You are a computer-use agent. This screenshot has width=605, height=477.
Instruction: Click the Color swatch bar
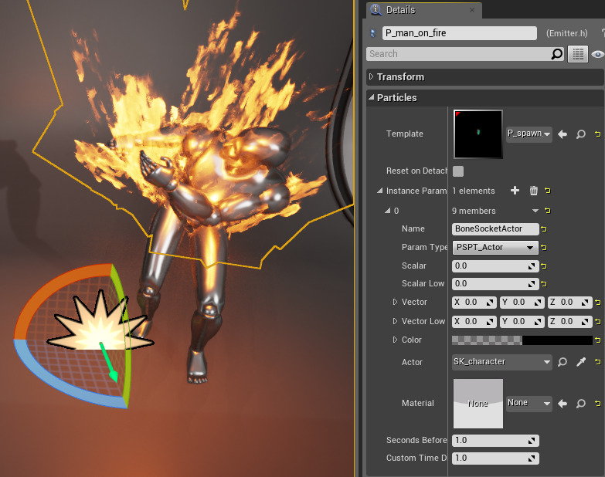(522, 340)
